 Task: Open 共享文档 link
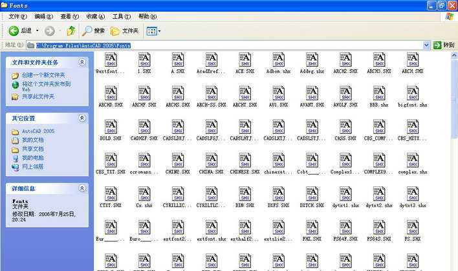pos(33,149)
